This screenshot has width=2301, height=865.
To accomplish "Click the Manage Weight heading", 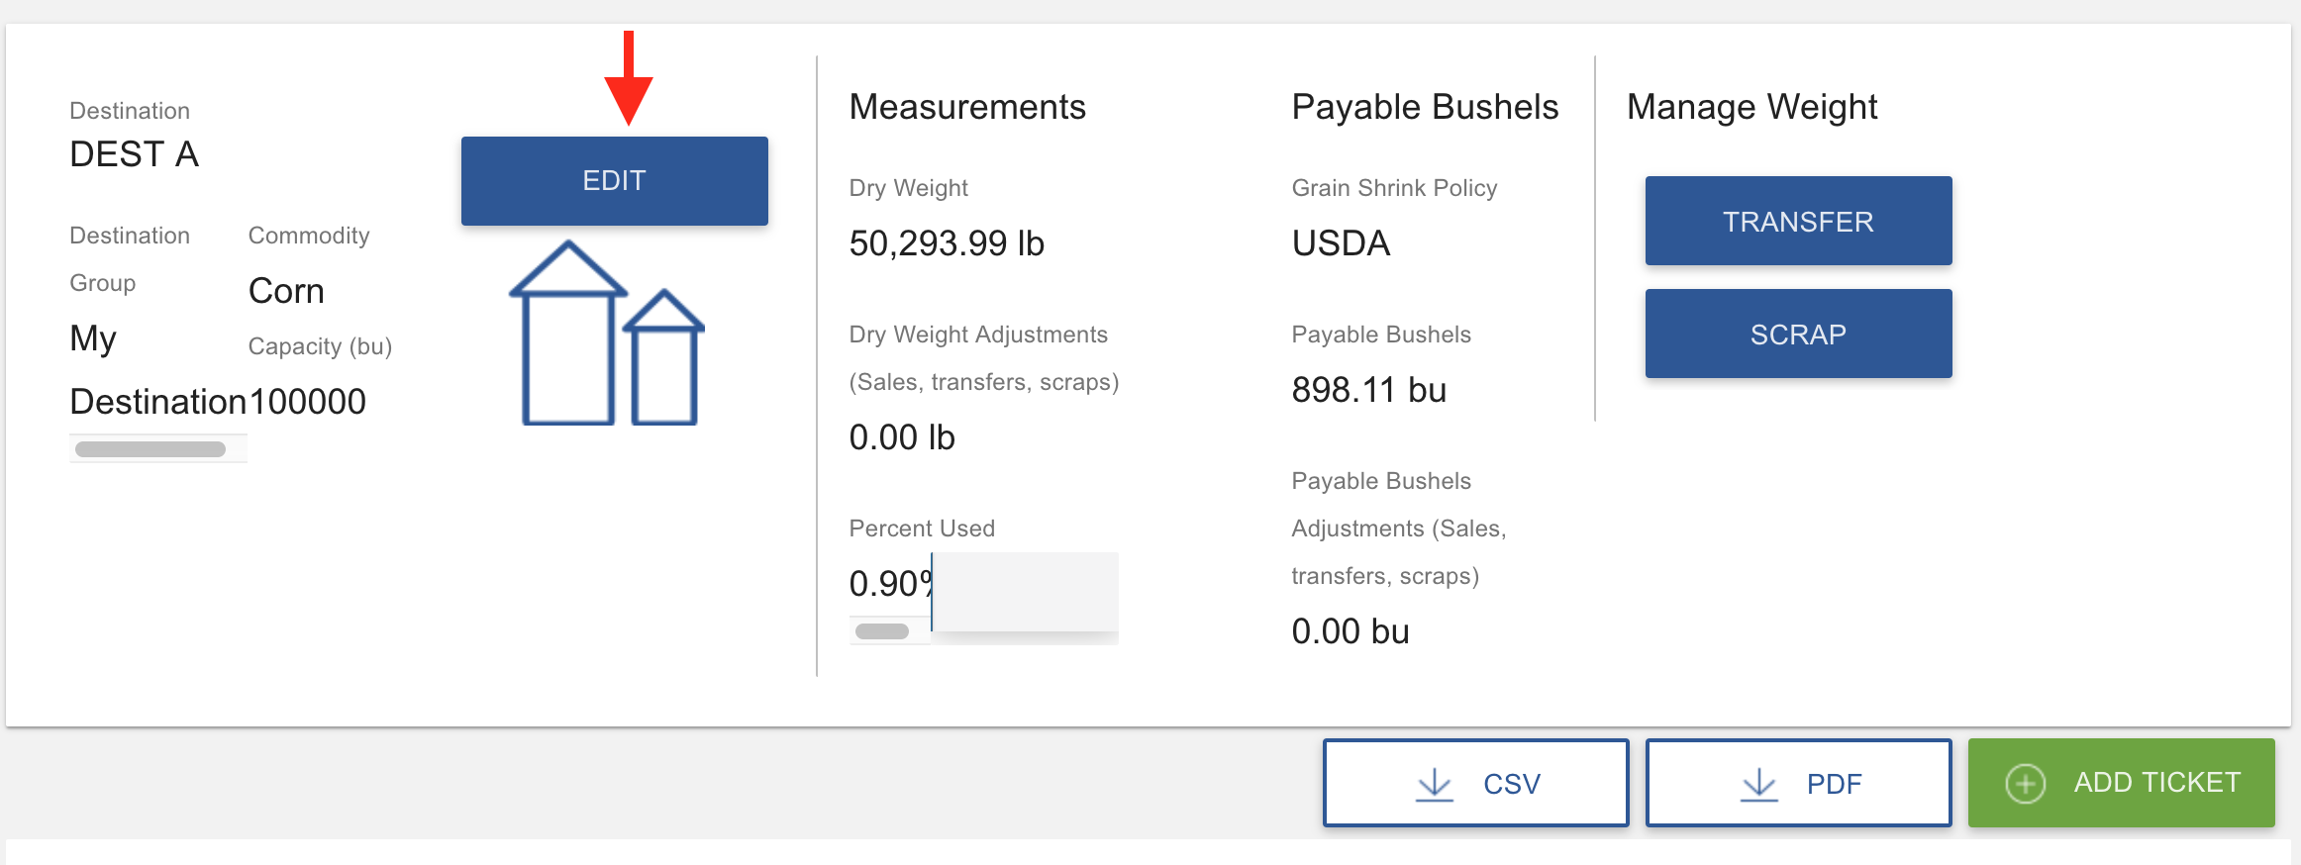I will tap(1751, 107).
